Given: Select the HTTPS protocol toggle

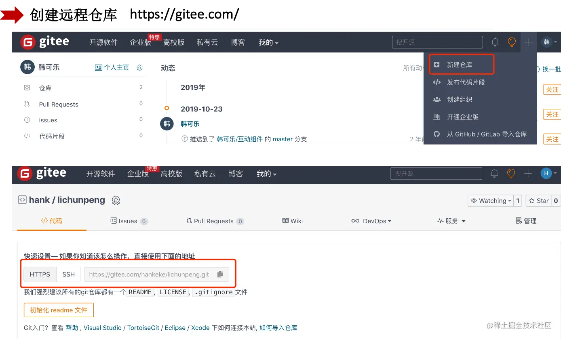Looking at the screenshot, I should pos(40,274).
